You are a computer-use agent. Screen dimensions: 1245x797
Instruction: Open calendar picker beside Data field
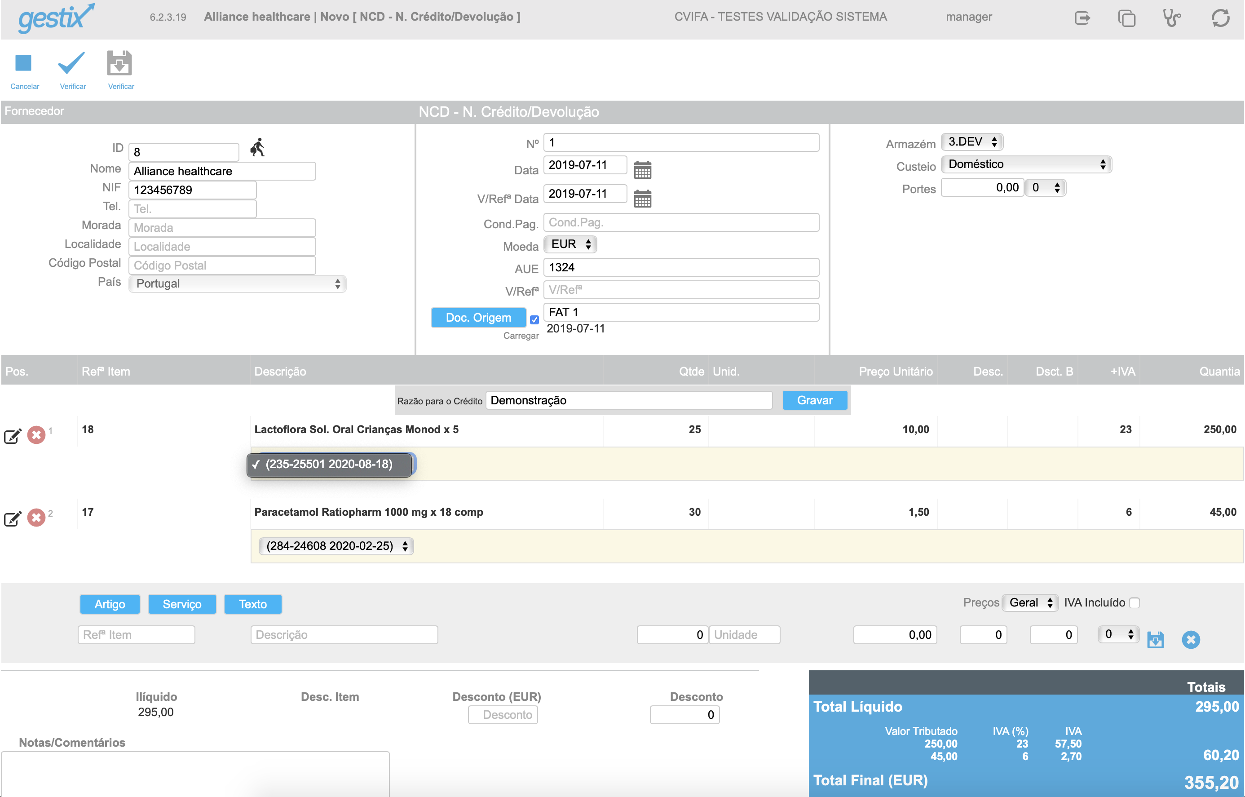642,170
